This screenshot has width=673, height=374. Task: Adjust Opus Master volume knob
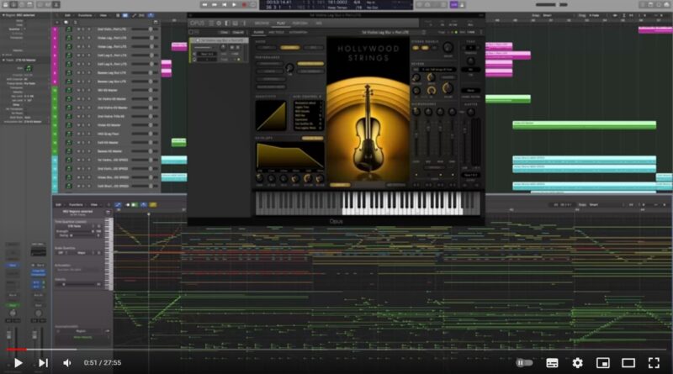tap(471, 113)
